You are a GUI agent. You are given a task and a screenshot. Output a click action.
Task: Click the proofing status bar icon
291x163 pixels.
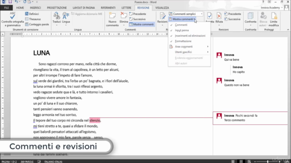[x=39, y=161]
